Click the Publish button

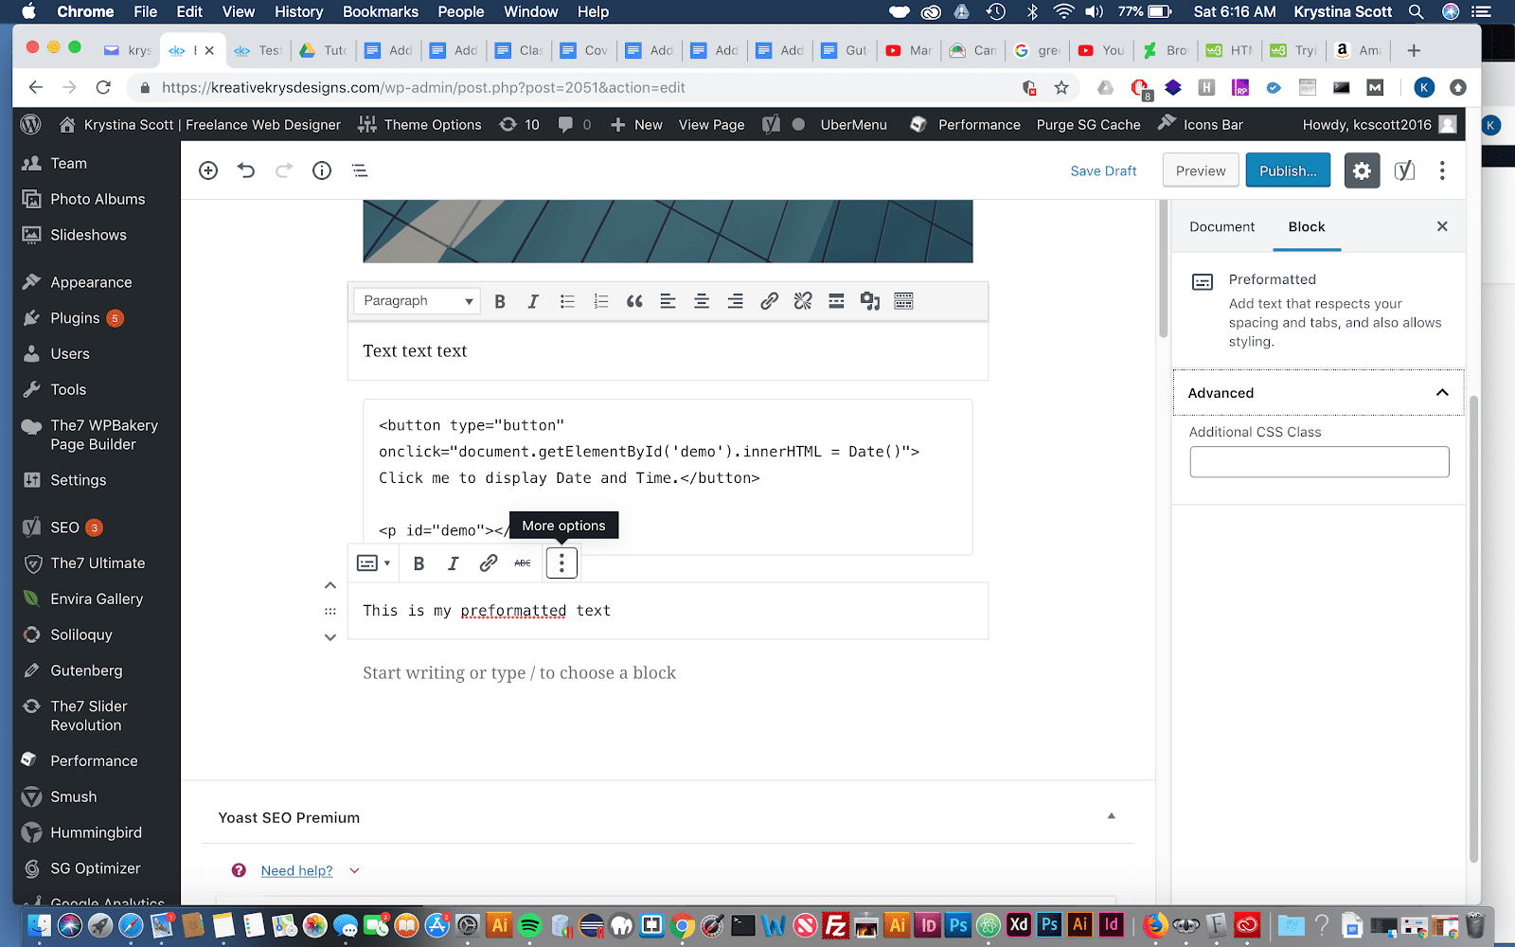coord(1287,170)
